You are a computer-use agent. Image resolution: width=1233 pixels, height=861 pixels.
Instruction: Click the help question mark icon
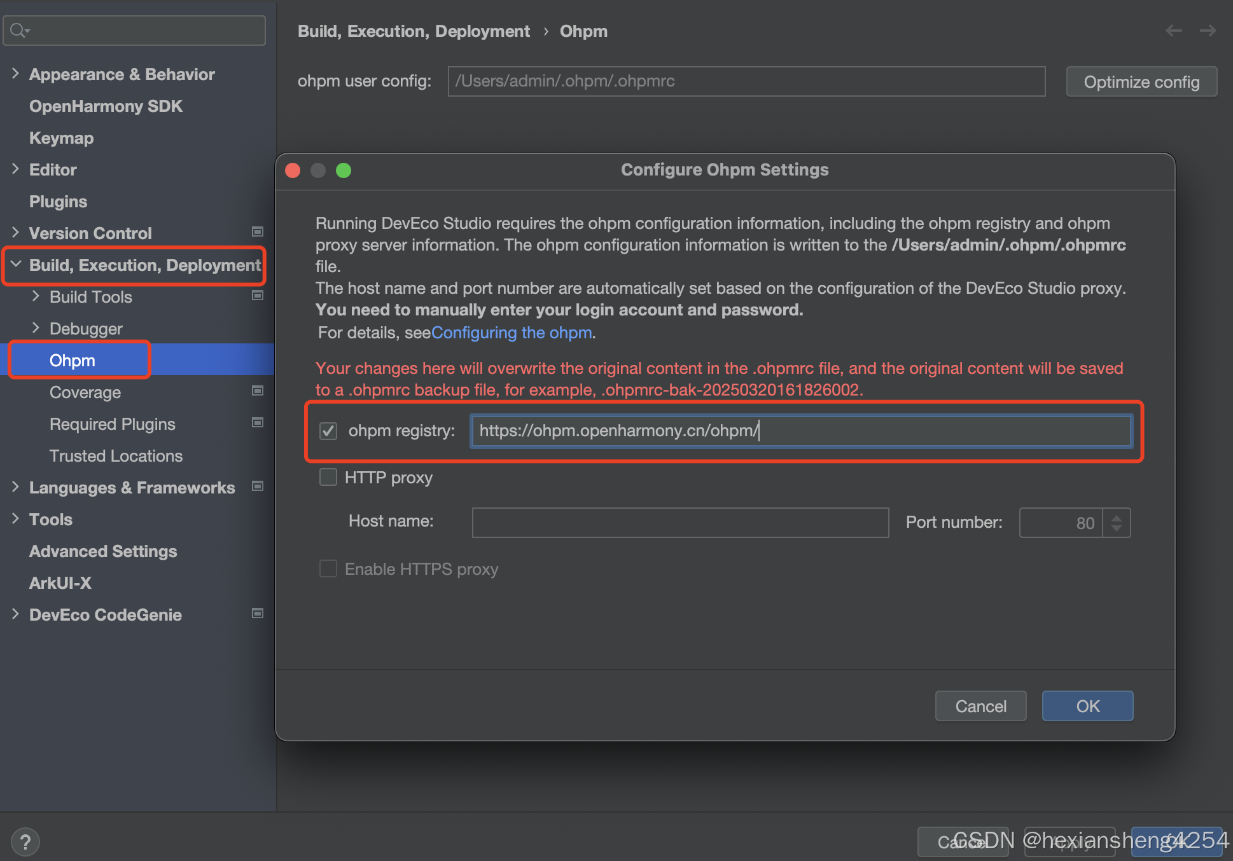point(25,842)
